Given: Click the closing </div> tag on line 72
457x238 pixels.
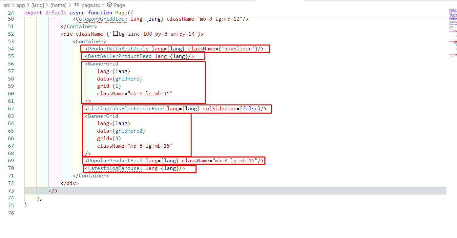Looking at the screenshot, I should pyautogui.click(x=70, y=183).
